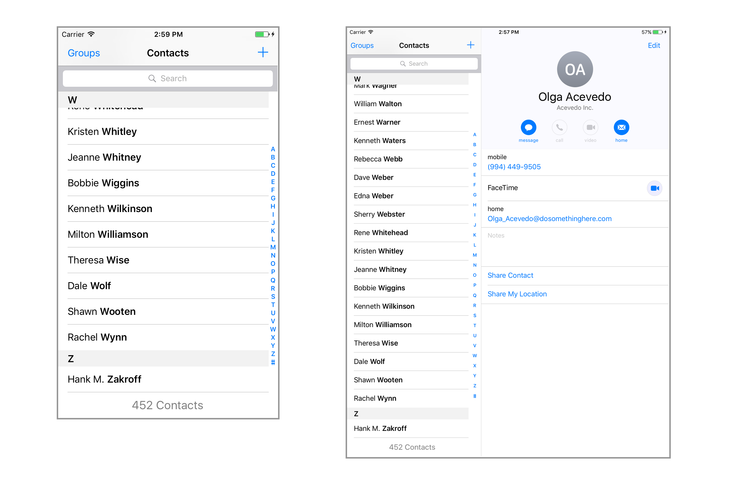The width and height of the screenshot is (731, 479).
Task: Tap the FaceTime row label
Action: click(x=502, y=188)
